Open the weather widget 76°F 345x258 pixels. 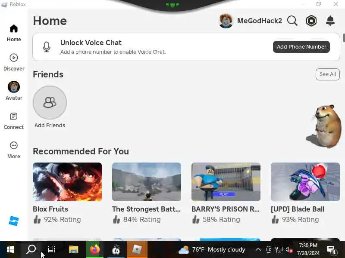point(212,250)
